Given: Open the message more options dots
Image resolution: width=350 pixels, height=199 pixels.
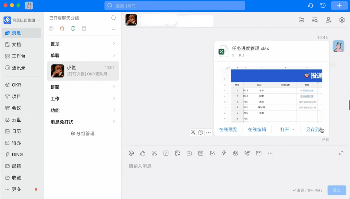Looking at the screenshot, I should point(209,133).
